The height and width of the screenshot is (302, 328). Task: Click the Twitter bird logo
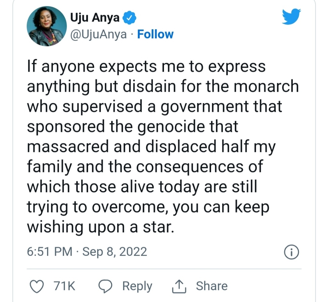coord(291,16)
